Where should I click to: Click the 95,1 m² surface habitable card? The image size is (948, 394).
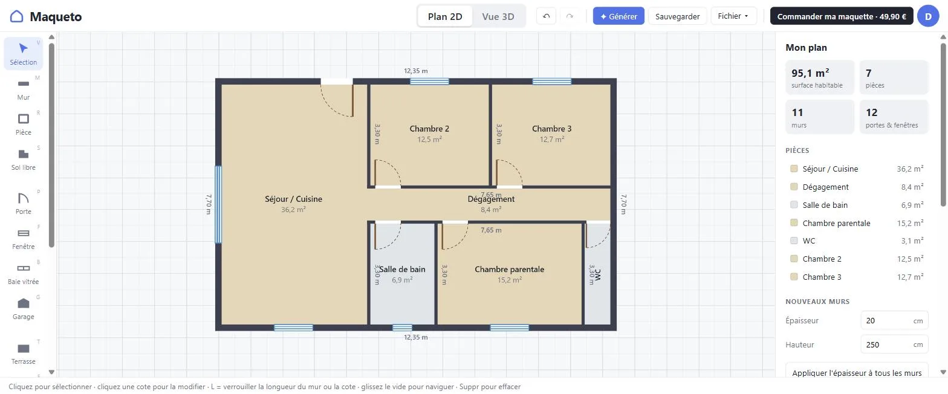coord(820,77)
